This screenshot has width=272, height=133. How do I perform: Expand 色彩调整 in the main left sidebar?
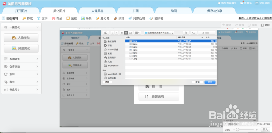click(21, 67)
